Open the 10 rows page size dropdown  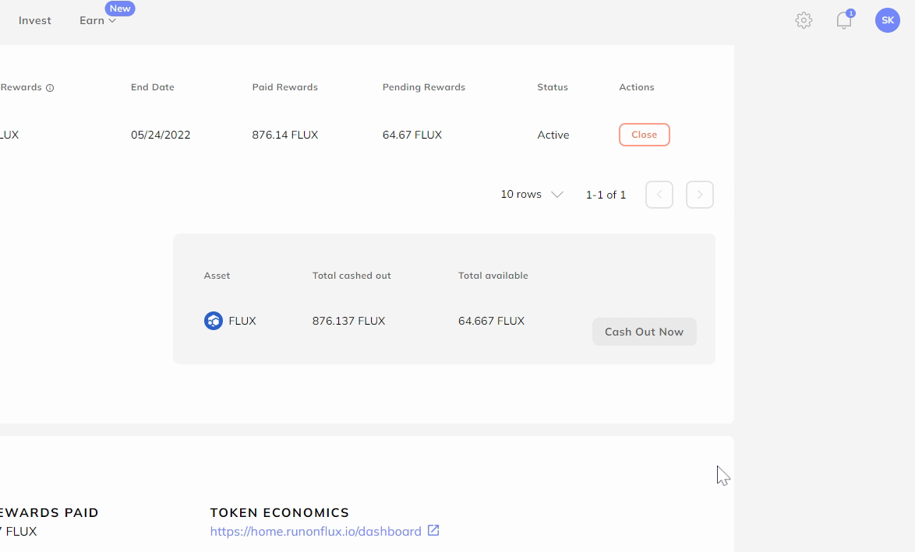click(x=532, y=194)
